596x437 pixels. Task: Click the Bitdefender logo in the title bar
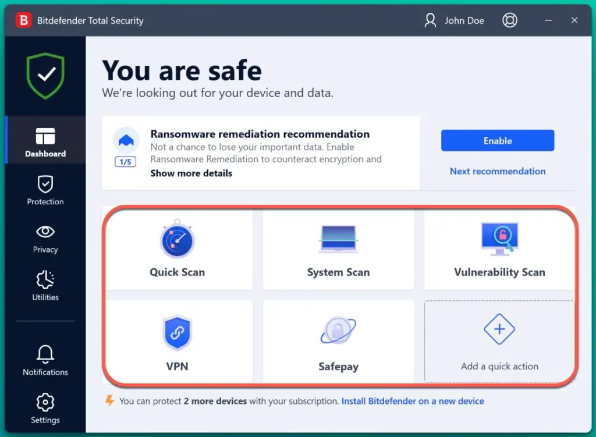[22, 20]
